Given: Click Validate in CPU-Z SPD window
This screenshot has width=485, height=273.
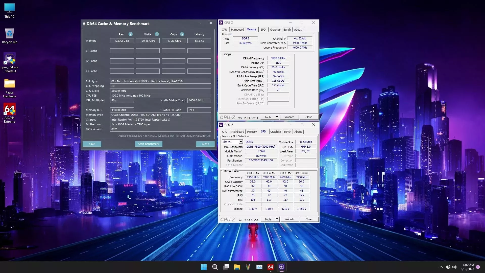Looking at the screenshot, I should pyautogui.click(x=289, y=219).
